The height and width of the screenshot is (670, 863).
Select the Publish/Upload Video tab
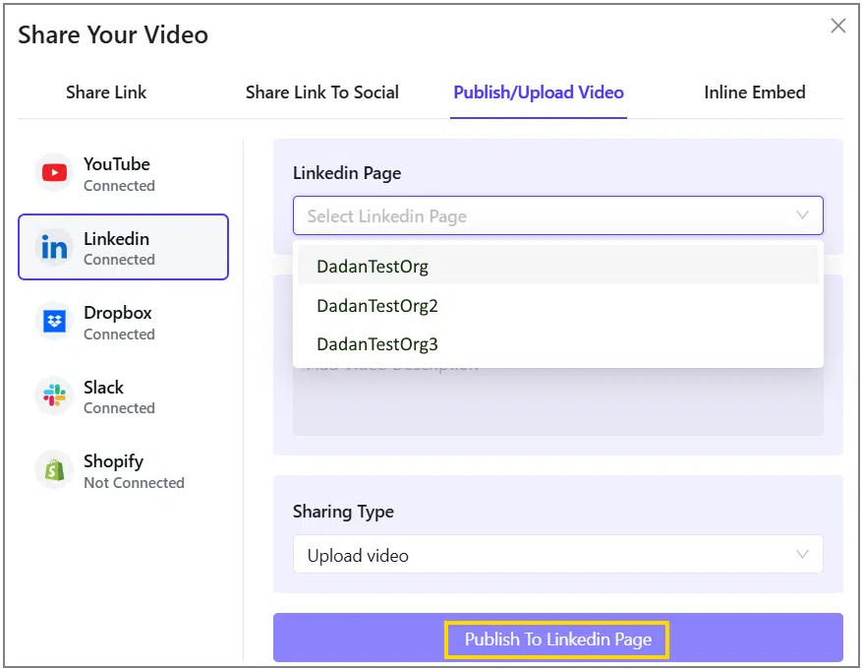pyautogui.click(x=539, y=92)
